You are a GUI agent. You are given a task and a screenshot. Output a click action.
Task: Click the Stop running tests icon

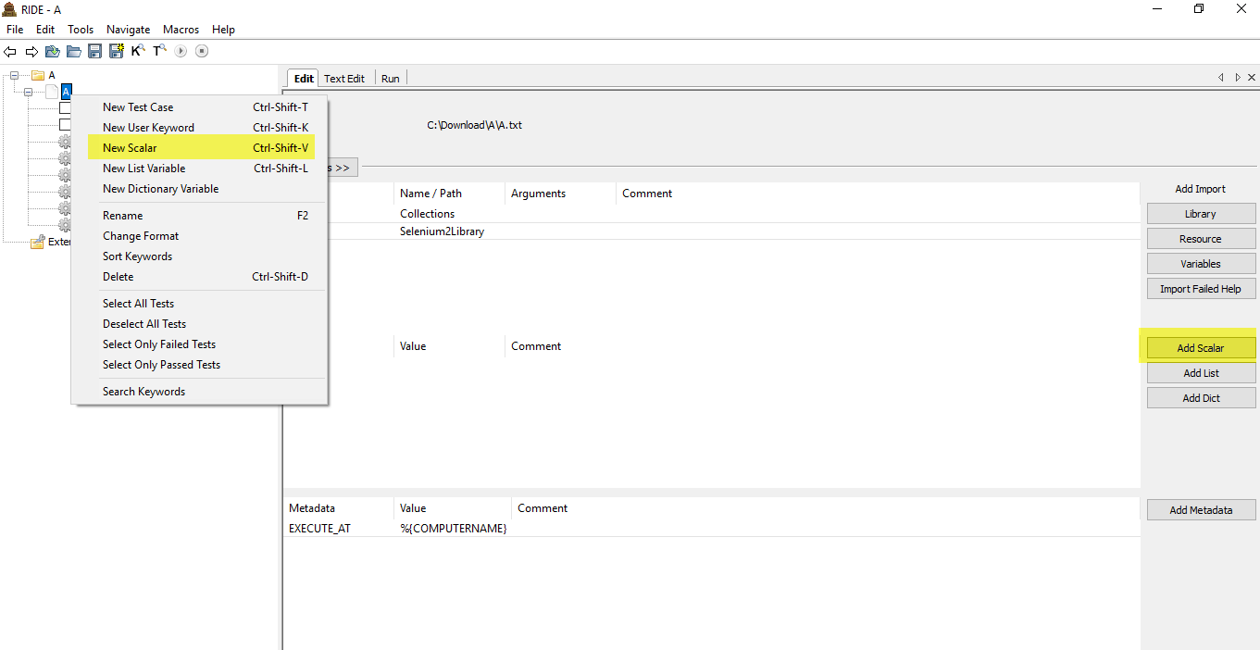201,51
